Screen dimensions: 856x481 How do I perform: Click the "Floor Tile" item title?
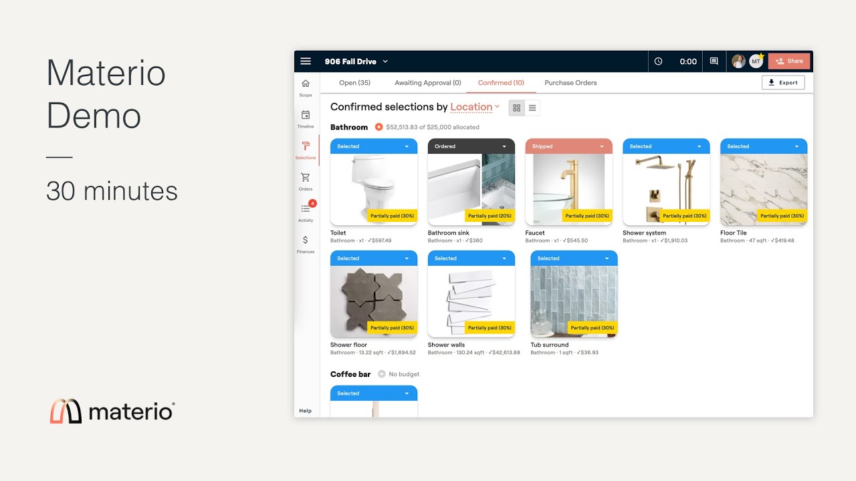tap(734, 233)
